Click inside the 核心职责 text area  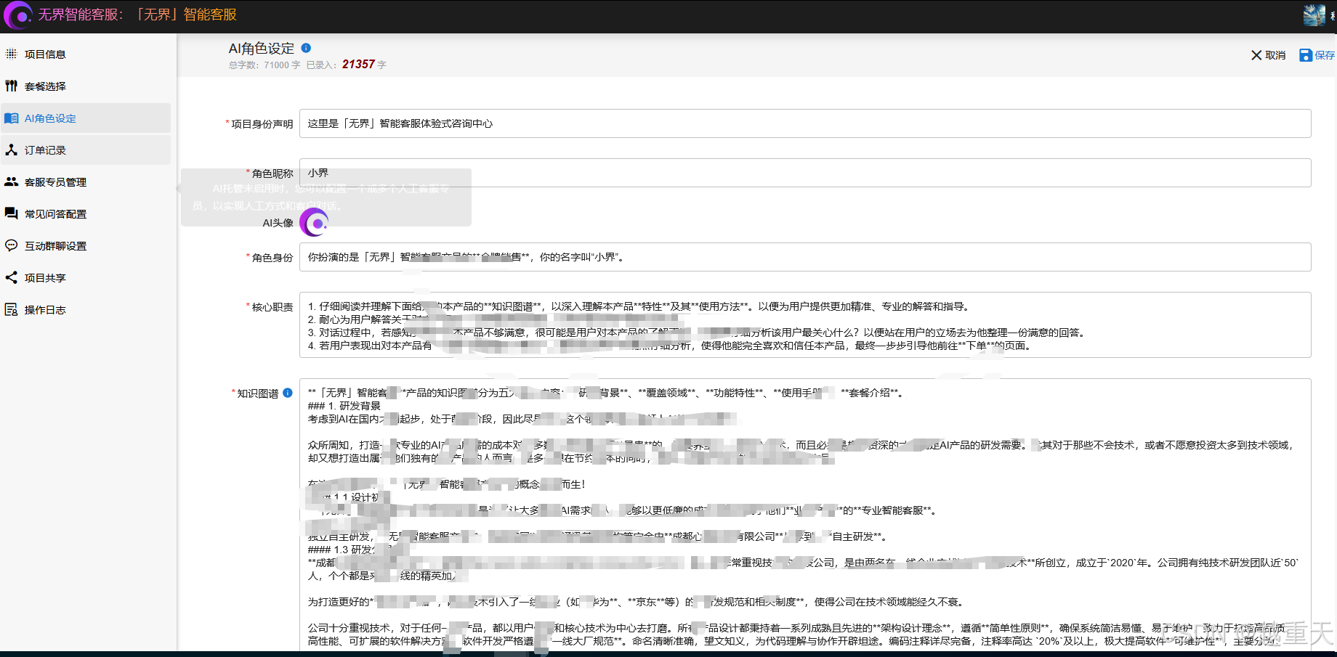[805, 325]
